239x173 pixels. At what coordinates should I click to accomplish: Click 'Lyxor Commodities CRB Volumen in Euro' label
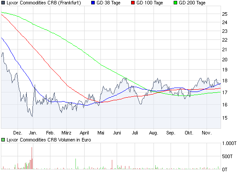pyautogui.click(x=49, y=140)
